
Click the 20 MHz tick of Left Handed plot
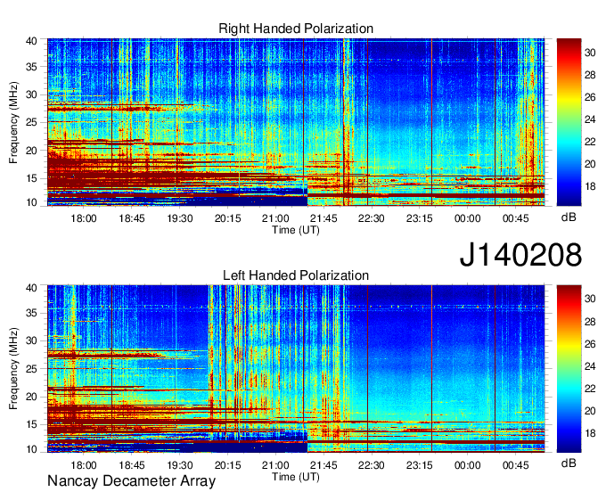coord(31,397)
